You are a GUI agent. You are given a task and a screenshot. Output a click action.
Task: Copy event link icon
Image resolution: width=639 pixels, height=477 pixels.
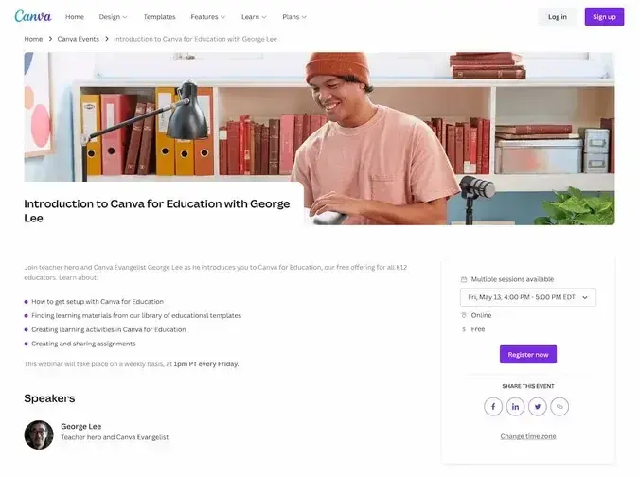(559, 407)
